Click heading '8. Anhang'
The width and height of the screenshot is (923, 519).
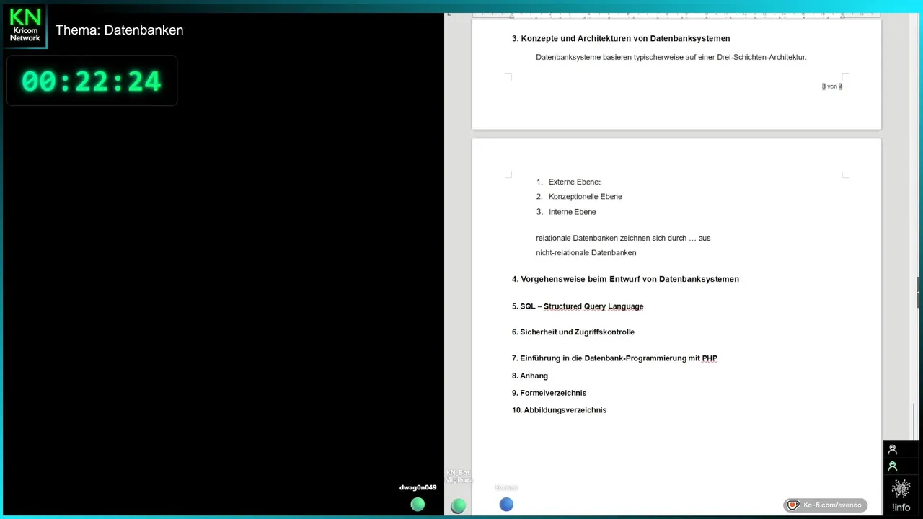[x=530, y=376]
